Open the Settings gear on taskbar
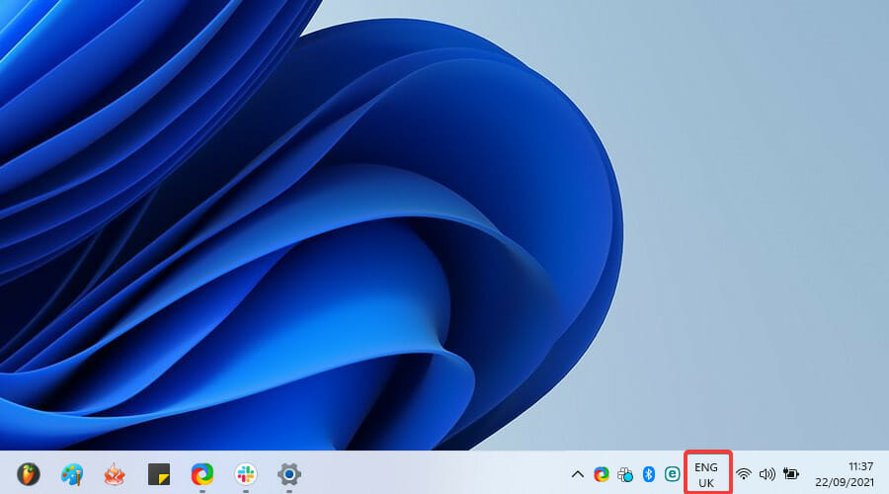The image size is (889, 494). point(289,473)
